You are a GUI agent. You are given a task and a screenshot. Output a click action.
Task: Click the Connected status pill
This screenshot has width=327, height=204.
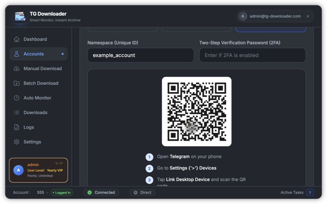(101, 193)
